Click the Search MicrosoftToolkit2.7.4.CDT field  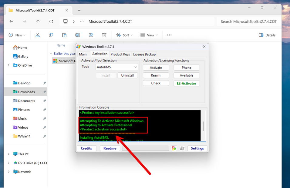point(248,21)
